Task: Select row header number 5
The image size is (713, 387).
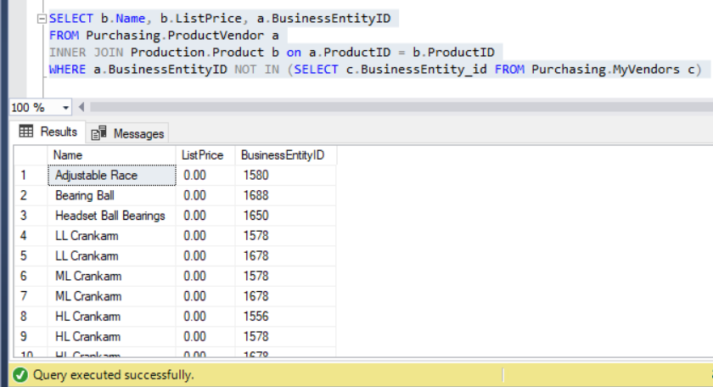Action: click(x=31, y=256)
